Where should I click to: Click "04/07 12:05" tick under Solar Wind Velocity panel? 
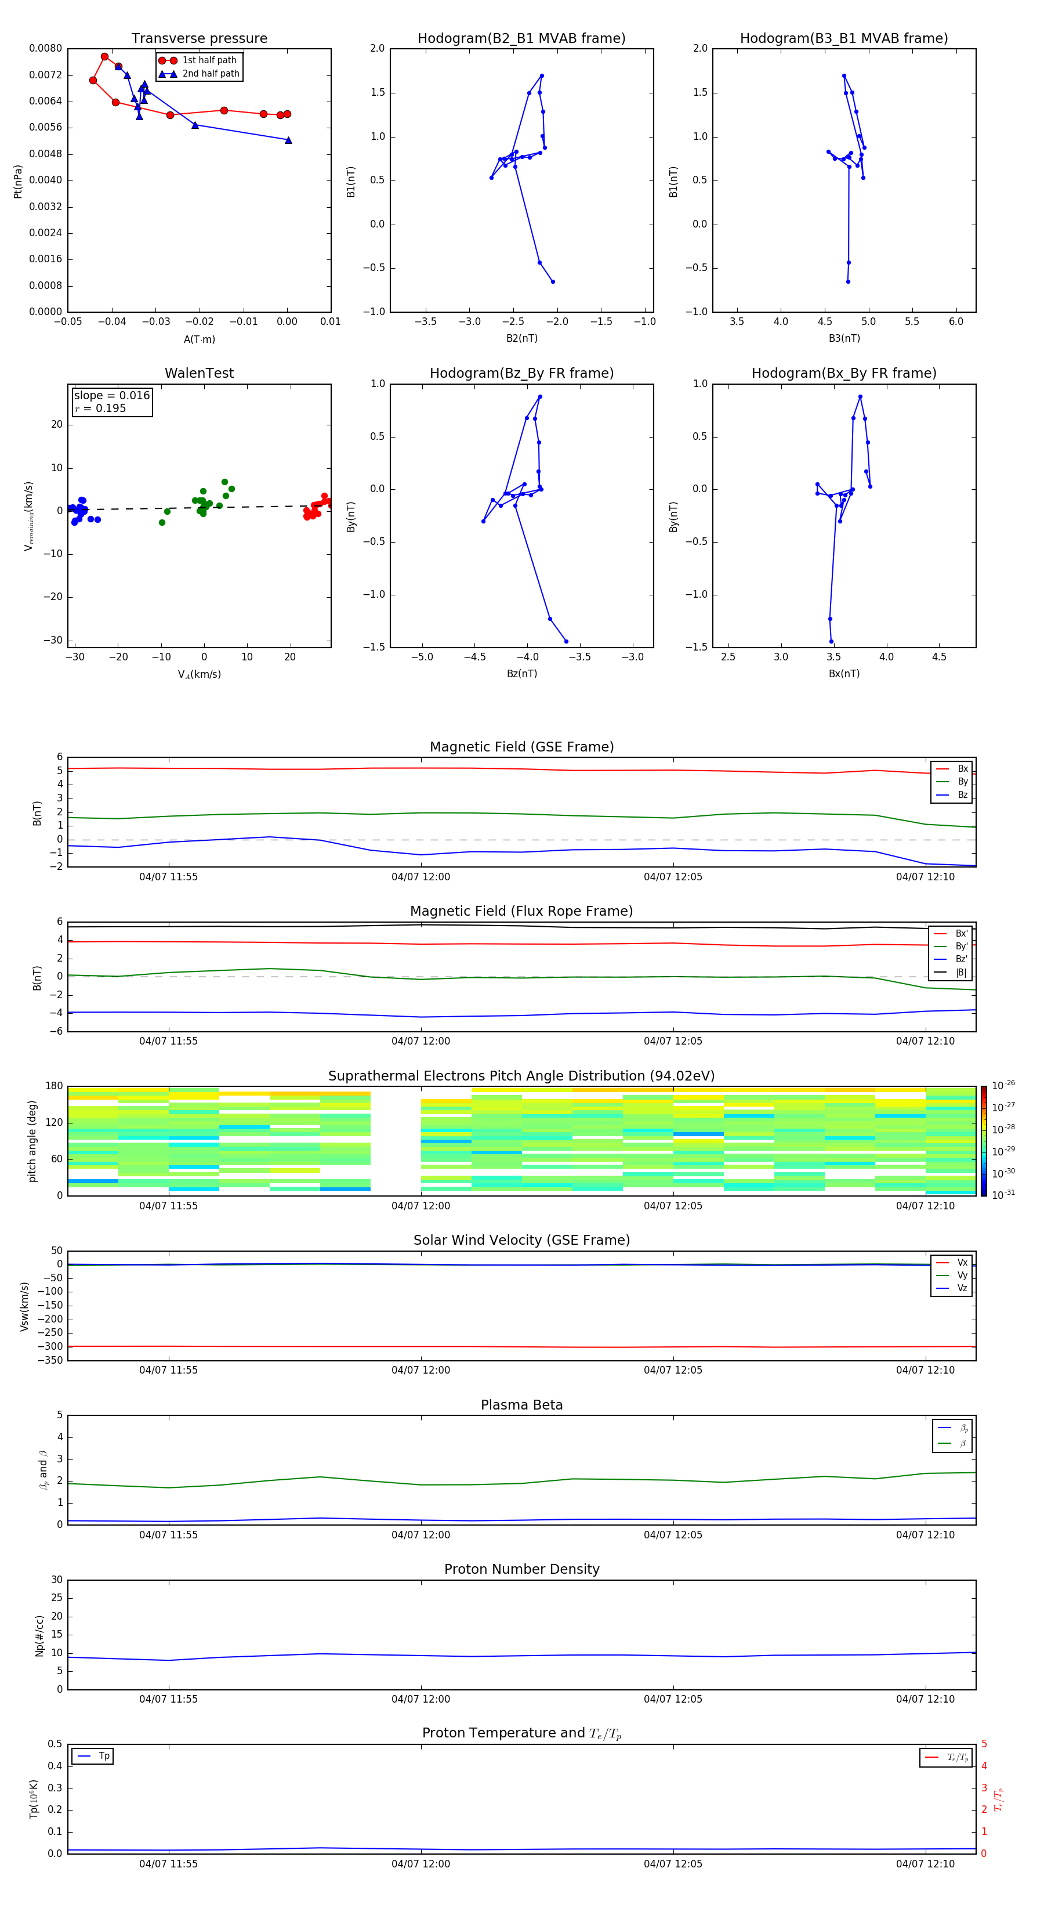coord(673,1370)
